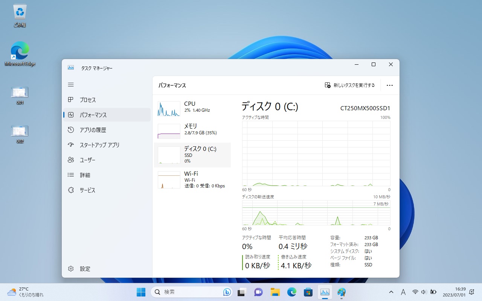This screenshot has width=482, height=301.
Task: Select the ユーザー users icon
Action: (x=71, y=160)
